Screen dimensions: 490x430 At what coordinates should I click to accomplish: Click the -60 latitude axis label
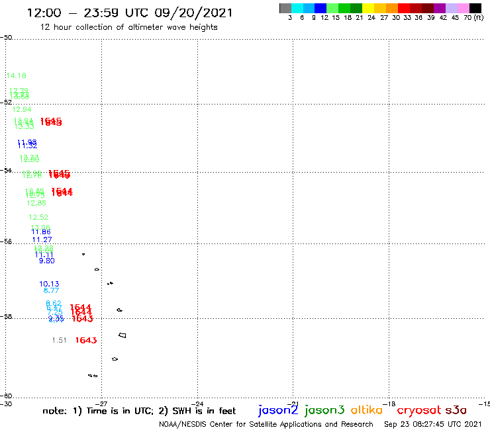pos(6,396)
